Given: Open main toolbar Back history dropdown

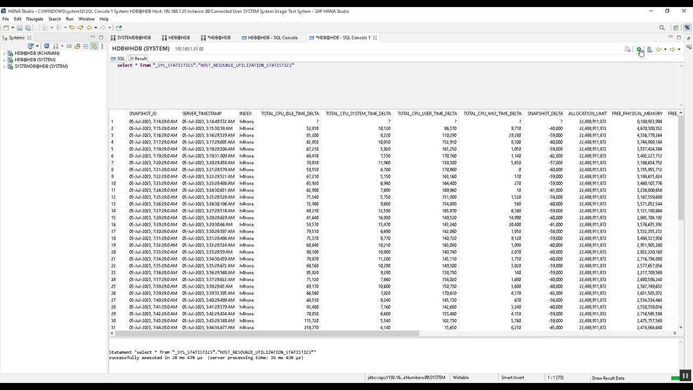Looking at the screenshot, I should [96, 28].
